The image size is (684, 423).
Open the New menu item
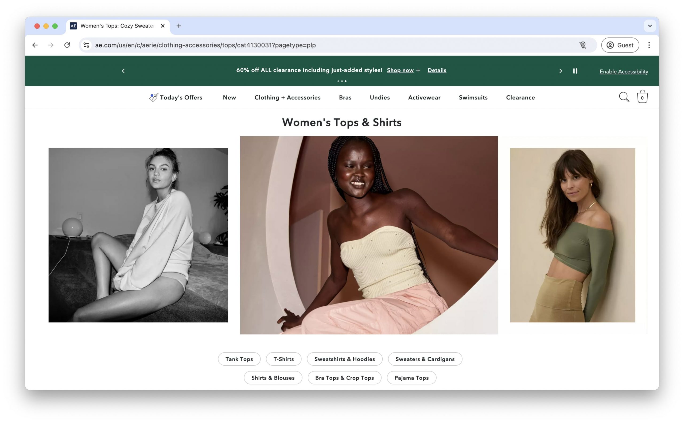tap(230, 97)
